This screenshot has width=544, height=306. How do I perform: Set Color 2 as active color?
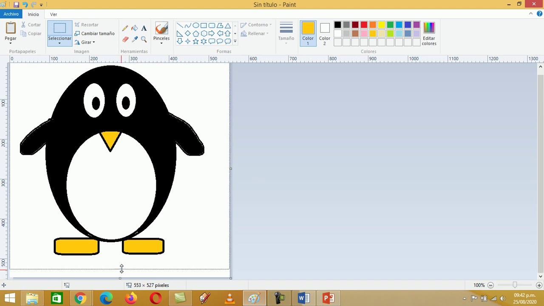pos(324,33)
